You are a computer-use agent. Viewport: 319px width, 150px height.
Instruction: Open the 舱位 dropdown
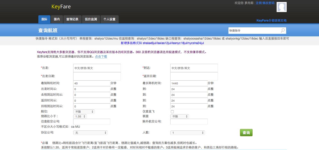(x=84, y=112)
